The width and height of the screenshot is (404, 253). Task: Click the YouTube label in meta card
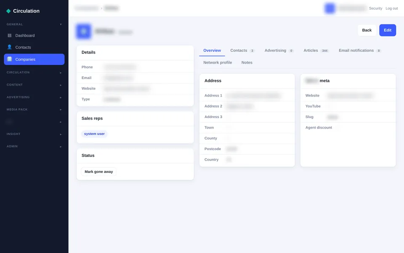(x=313, y=106)
